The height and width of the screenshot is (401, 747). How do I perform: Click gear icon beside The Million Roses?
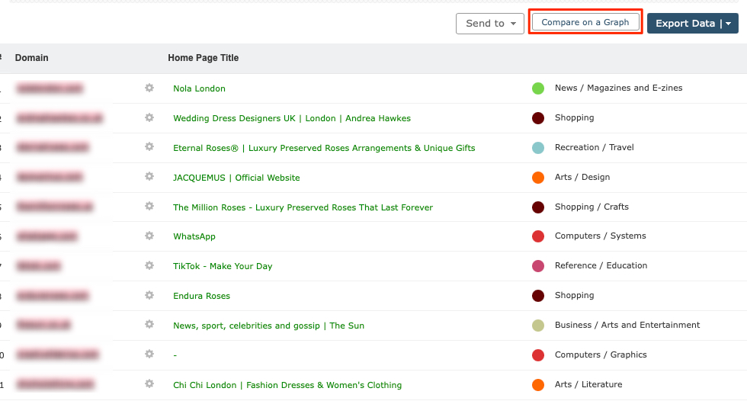coord(149,207)
